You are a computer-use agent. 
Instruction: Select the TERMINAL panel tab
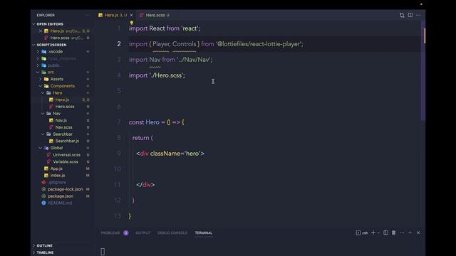(x=204, y=233)
